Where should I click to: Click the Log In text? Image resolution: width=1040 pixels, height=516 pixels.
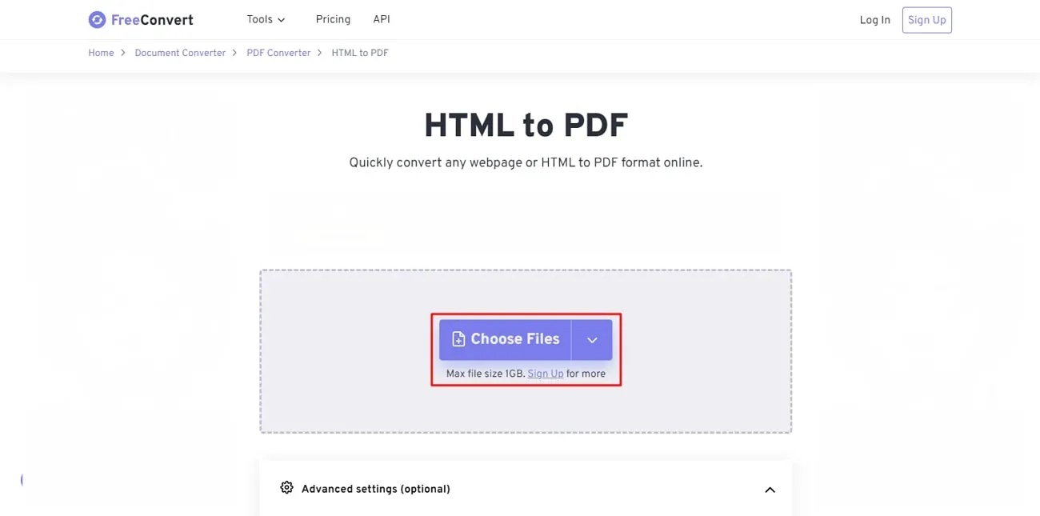874,19
